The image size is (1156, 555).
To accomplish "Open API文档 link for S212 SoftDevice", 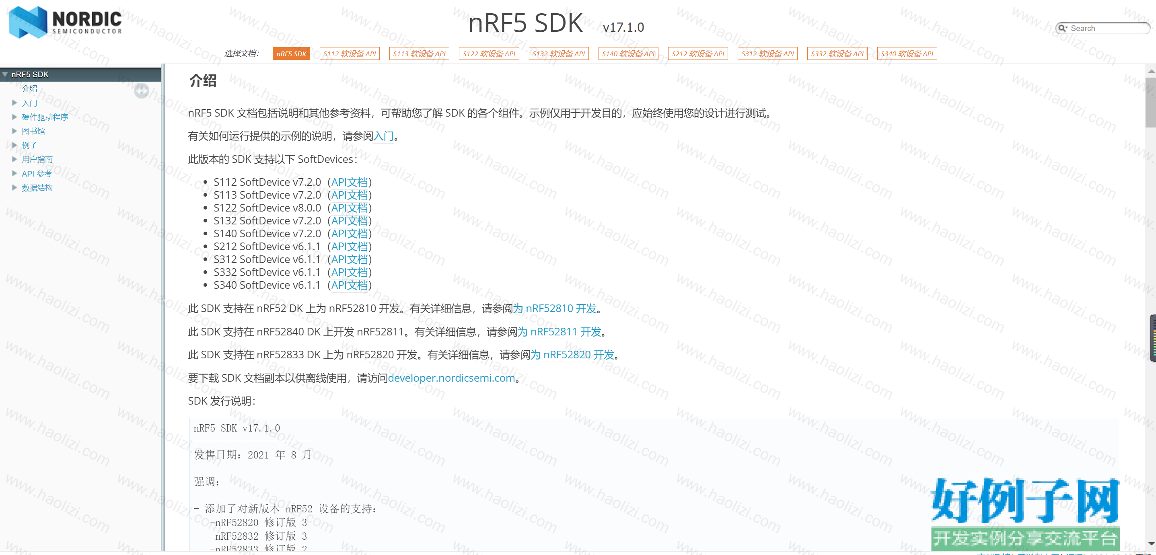I will [350, 246].
